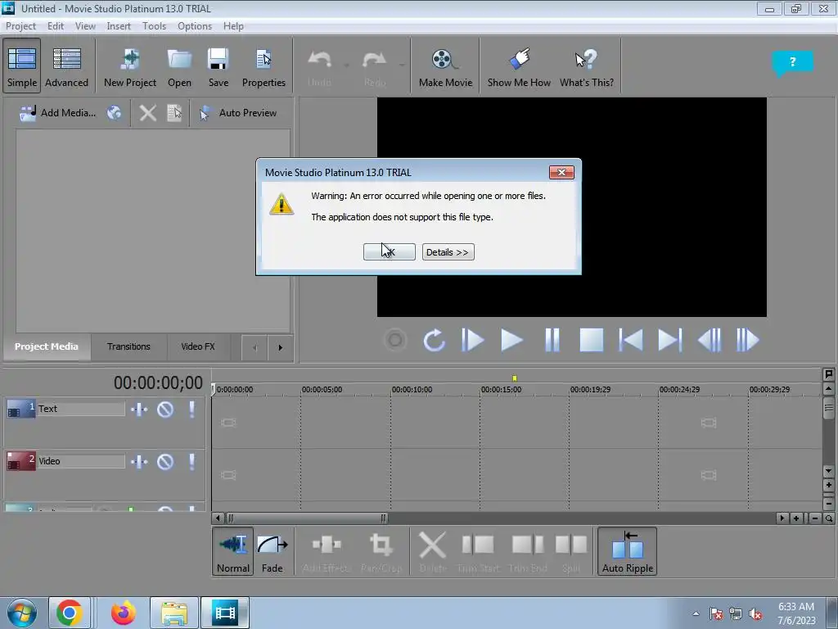Viewport: 838px width, 629px height.
Task: Show previous media panel tabs arrow
Action: pos(255,347)
